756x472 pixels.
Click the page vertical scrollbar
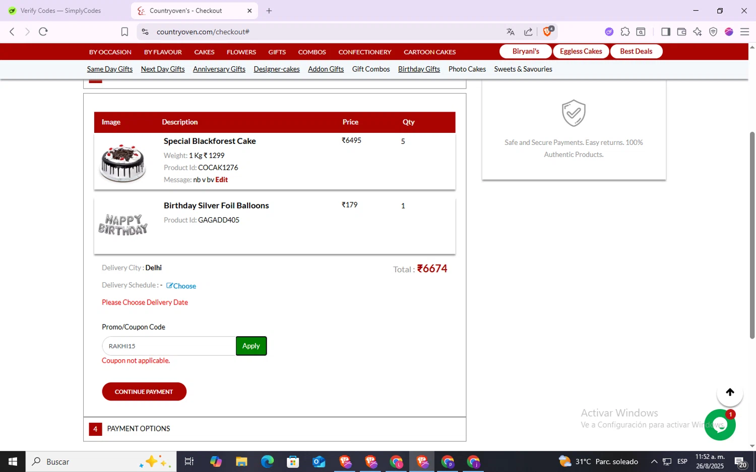click(752, 235)
